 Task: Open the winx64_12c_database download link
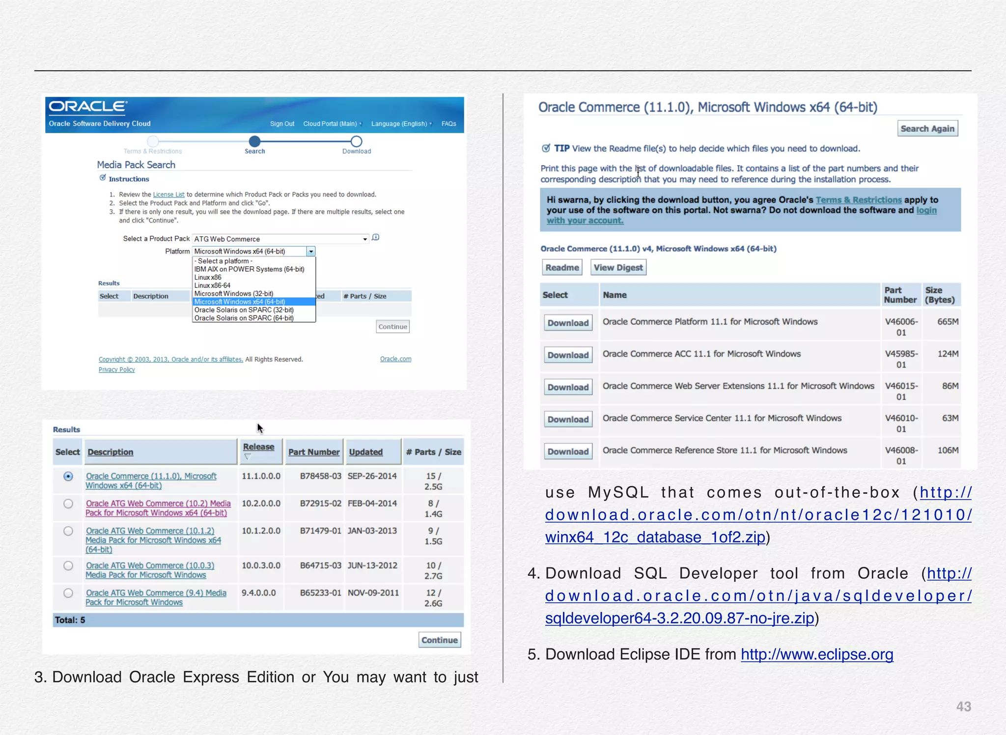(758, 515)
